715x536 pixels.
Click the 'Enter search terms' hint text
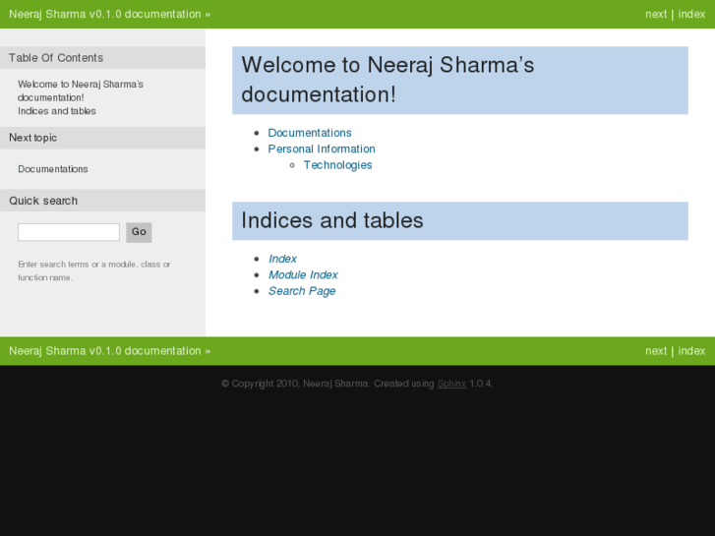tap(94, 271)
